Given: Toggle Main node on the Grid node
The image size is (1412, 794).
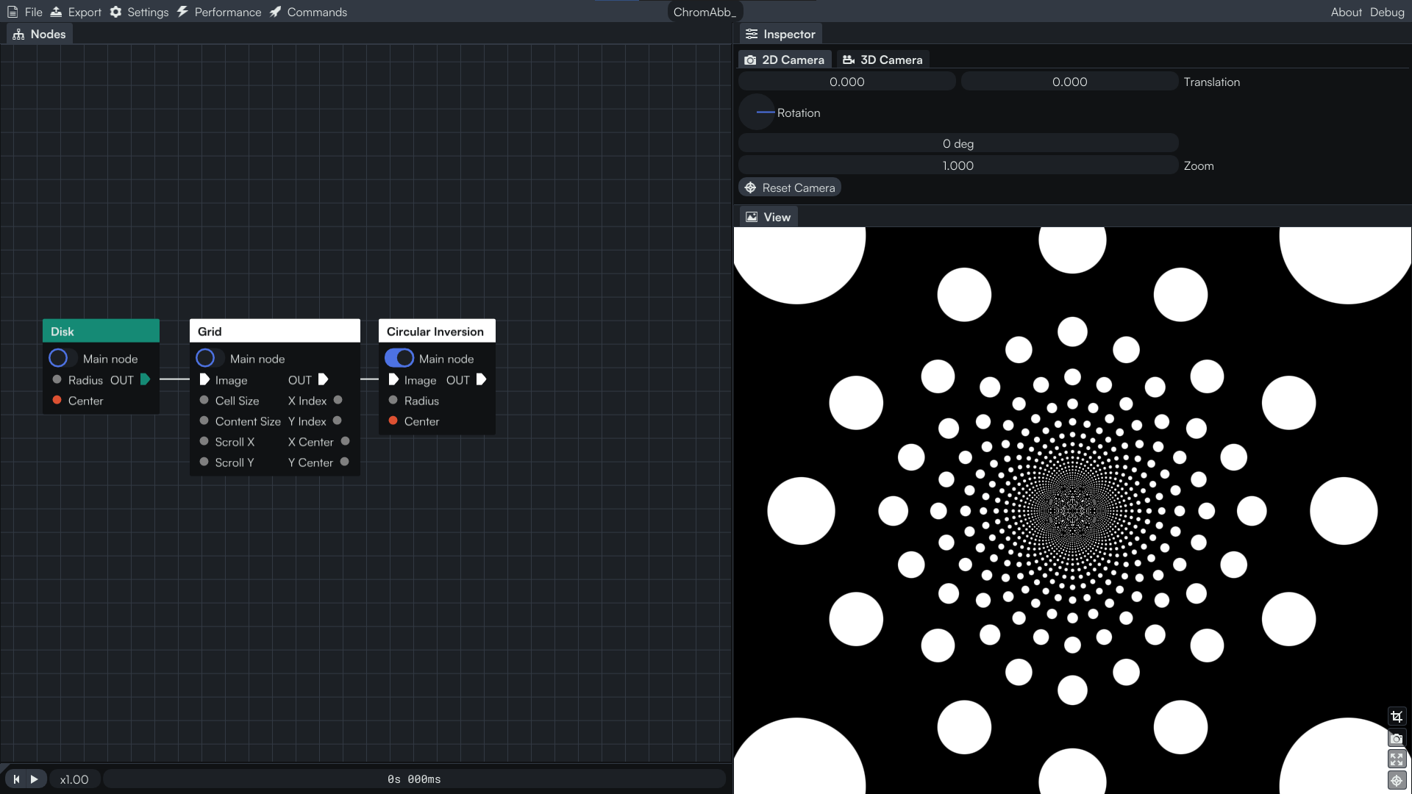Looking at the screenshot, I should click(210, 358).
